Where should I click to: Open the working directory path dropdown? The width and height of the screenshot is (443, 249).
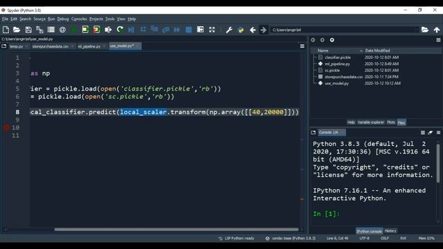pyautogui.click(x=417, y=30)
